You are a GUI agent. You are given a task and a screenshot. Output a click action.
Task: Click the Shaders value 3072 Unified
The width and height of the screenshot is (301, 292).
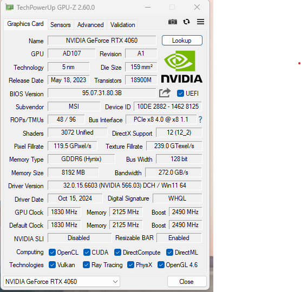pos(77,132)
